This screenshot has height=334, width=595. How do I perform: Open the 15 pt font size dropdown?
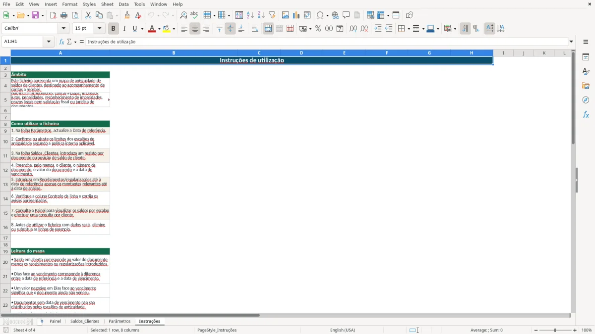[x=99, y=29]
